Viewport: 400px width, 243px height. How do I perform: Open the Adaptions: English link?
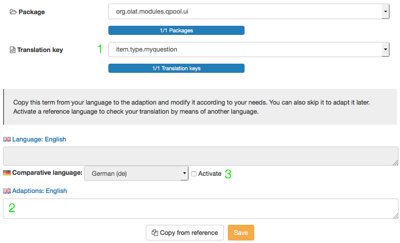(x=39, y=191)
